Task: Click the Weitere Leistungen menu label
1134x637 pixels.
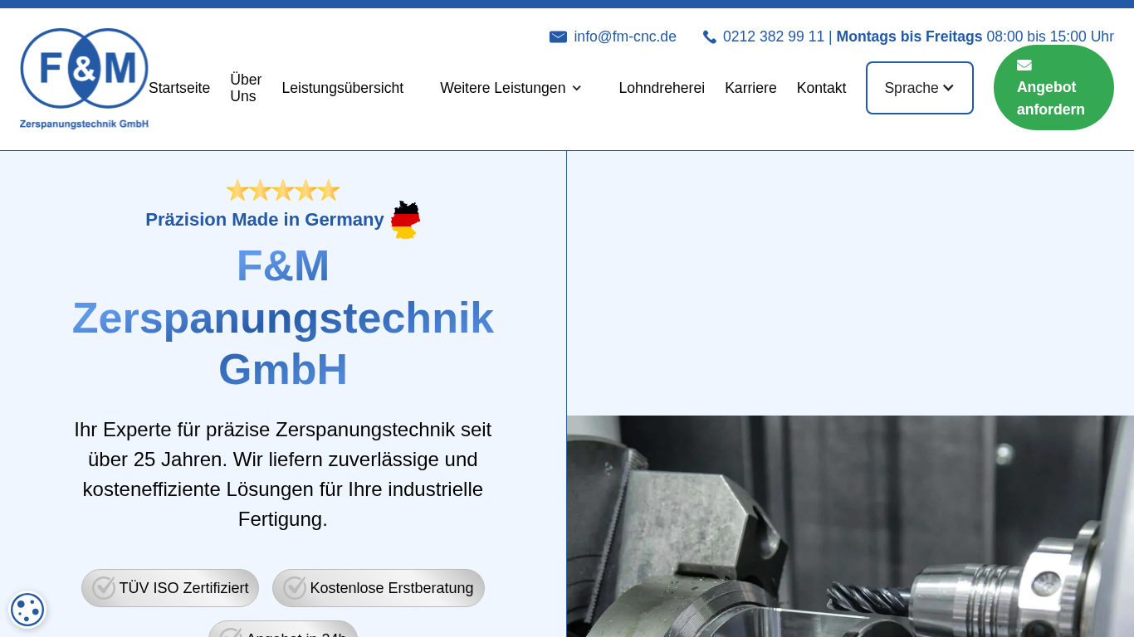Action: coord(503,88)
